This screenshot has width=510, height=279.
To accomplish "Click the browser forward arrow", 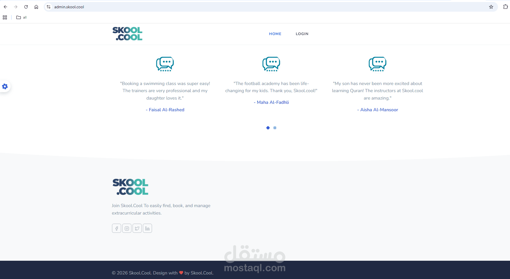I will (16, 7).
